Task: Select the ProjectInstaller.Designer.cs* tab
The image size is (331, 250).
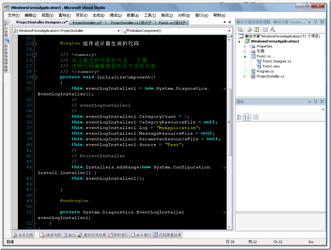Action: 42,22
